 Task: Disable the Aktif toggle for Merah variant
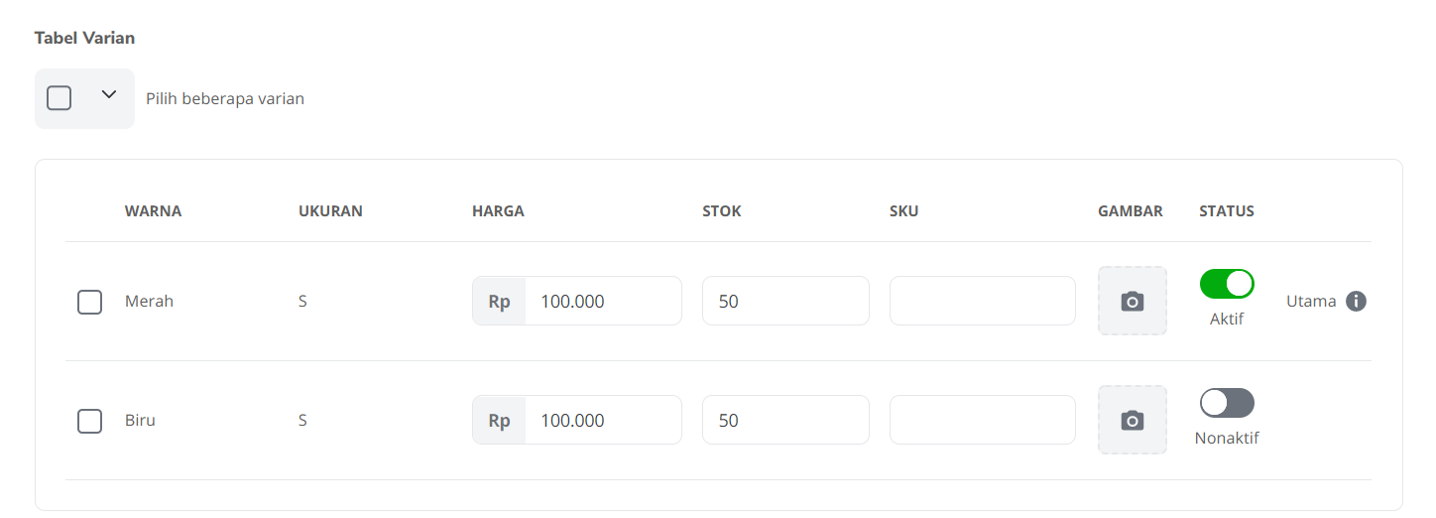coord(1227,284)
